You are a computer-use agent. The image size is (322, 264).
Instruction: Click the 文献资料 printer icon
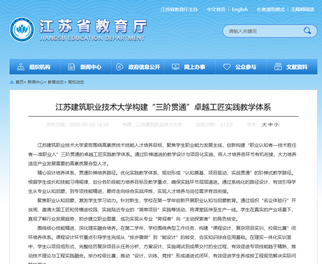(278, 67)
